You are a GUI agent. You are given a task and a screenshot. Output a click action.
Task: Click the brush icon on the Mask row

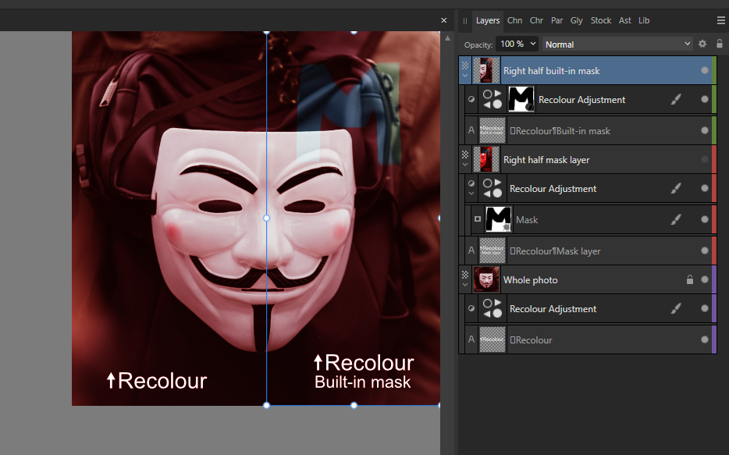point(676,219)
